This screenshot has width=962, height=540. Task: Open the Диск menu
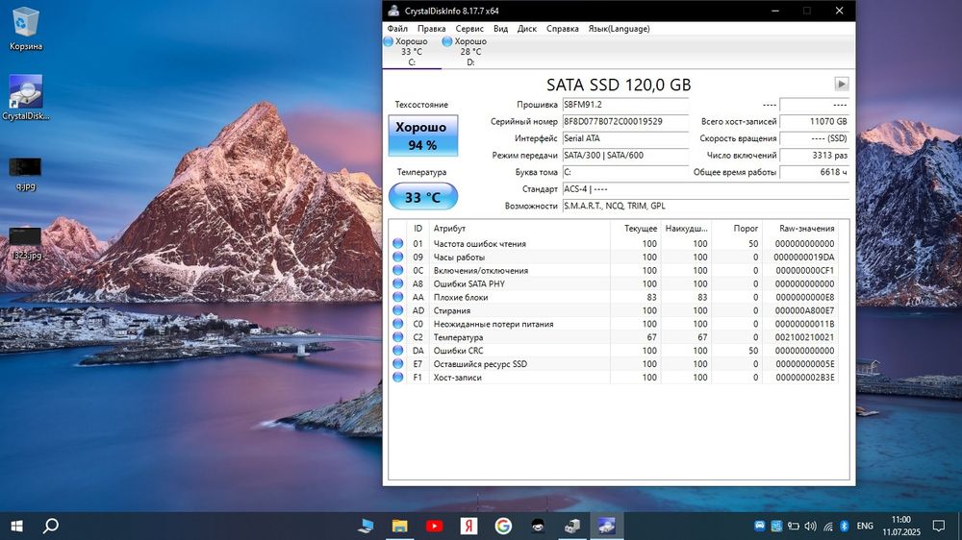(x=526, y=29)
